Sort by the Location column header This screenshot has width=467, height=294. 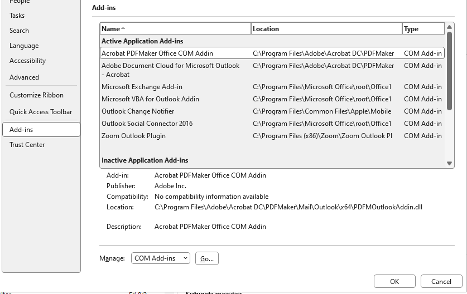coord(326,29)
